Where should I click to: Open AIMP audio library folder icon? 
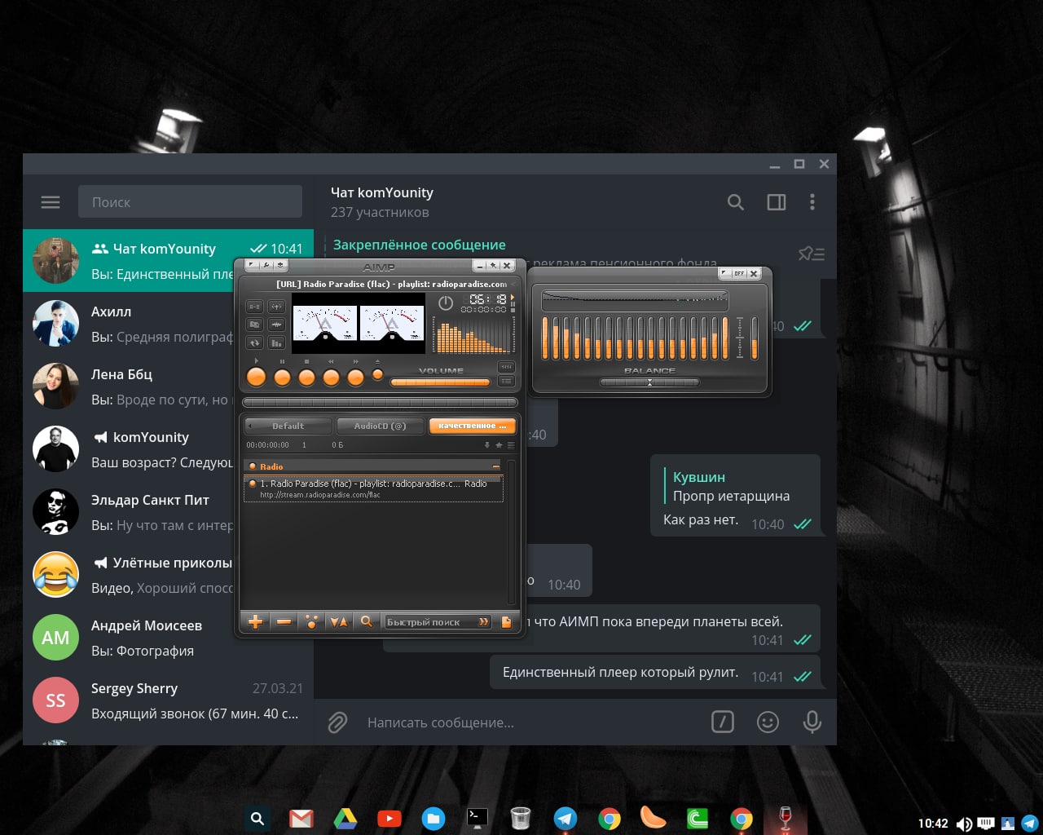254,325
